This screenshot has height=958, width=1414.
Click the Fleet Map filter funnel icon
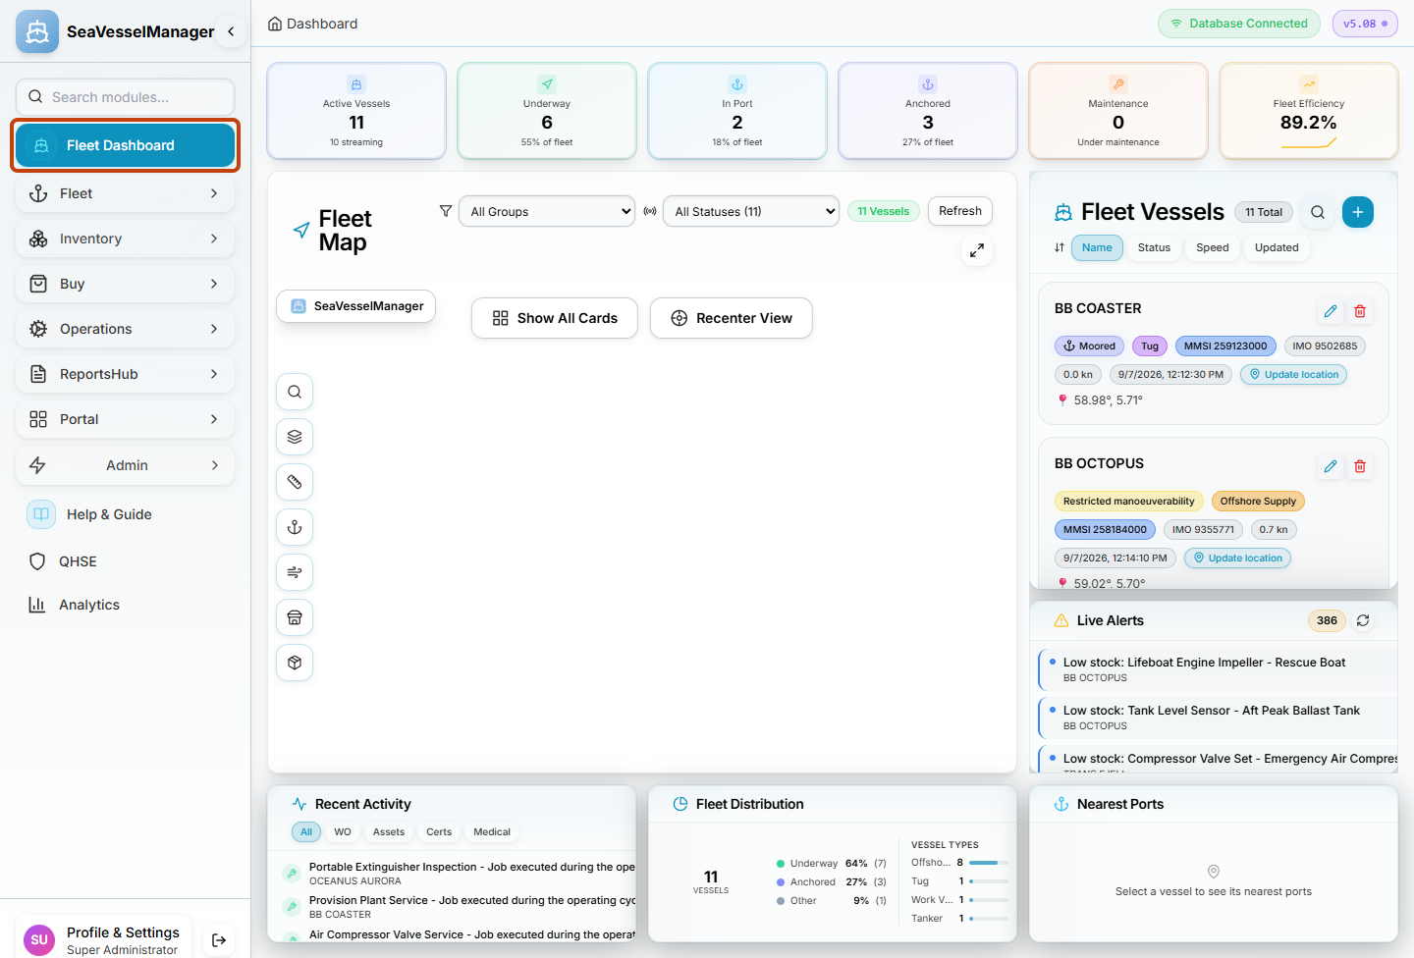coord(446,211)
